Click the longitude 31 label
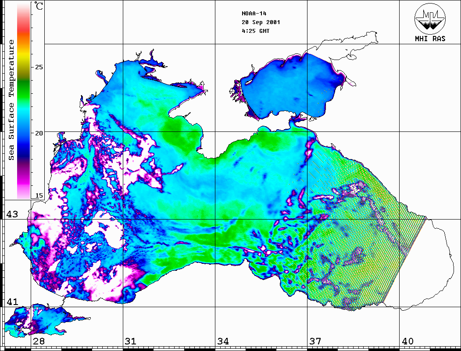461x351 pixels. pos(130,341)
